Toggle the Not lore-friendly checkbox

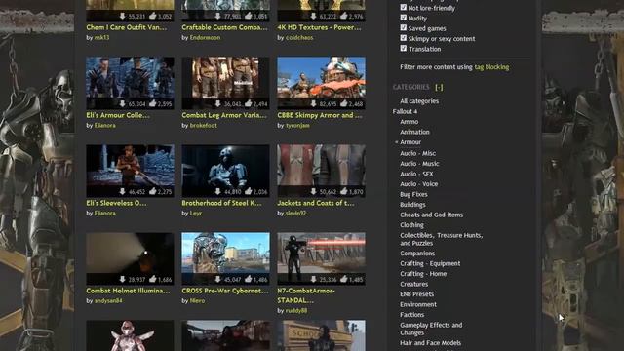tap(404, 7)
